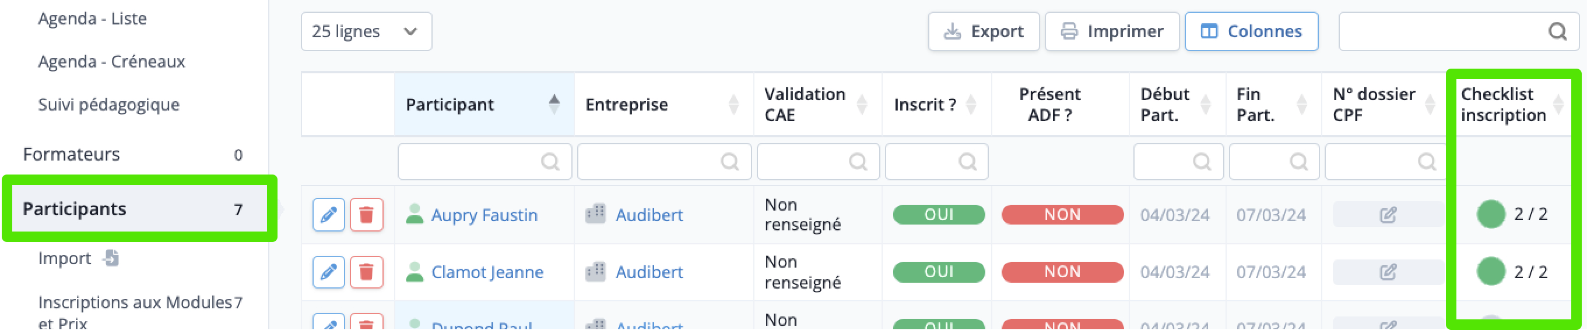Toggle the OUI inscrit badge for Aupry Faustin
Screen dimensions: 1587x331
(939, 215)
